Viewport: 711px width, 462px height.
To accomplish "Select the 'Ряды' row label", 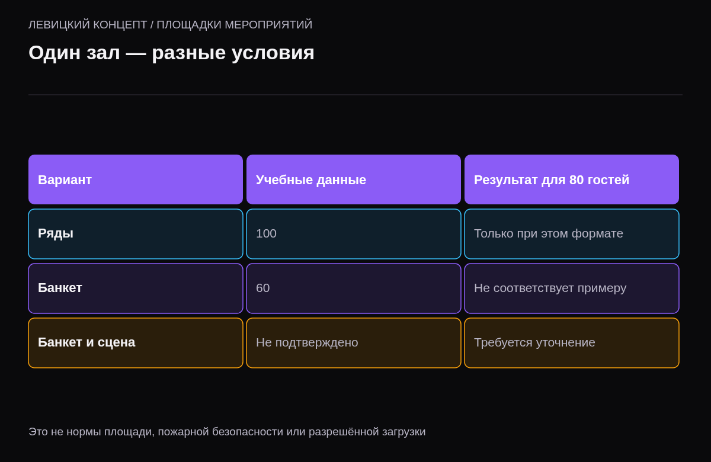I will click(x=136, y=234).
